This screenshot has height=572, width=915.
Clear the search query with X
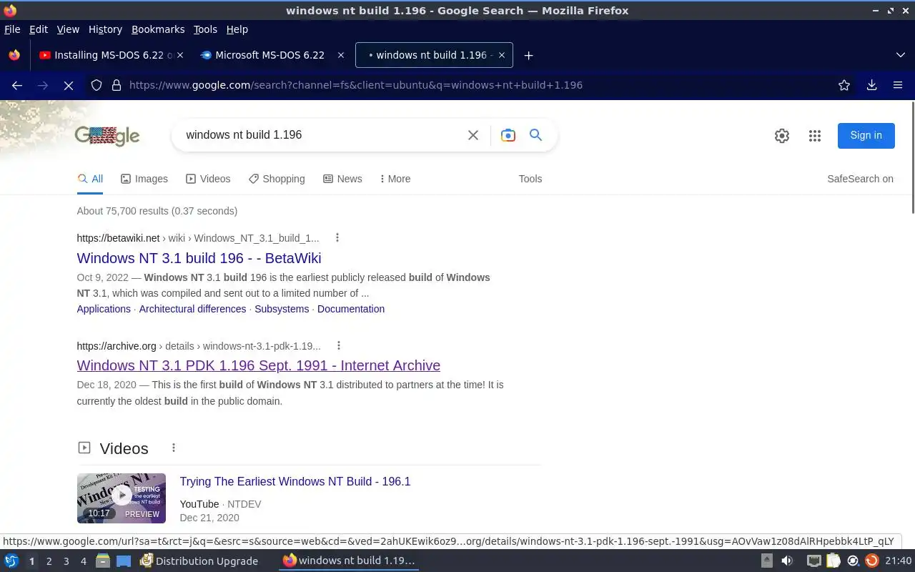[x=473, y=135]
